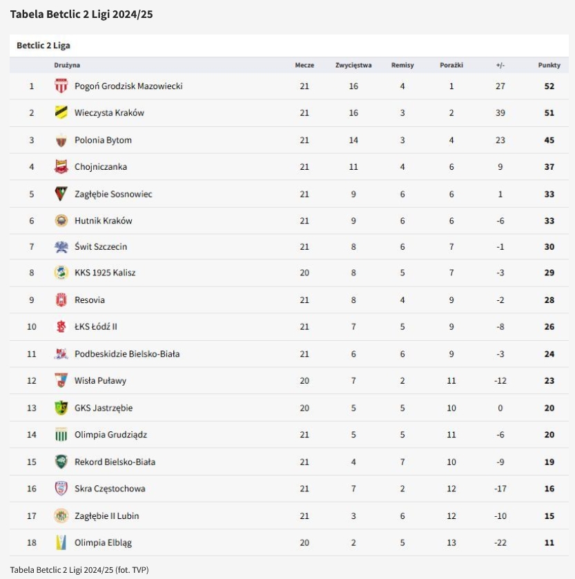Click the Wieczysta Kraków team logo
Viewport: 575px width, 579px height.
(61, 112)
